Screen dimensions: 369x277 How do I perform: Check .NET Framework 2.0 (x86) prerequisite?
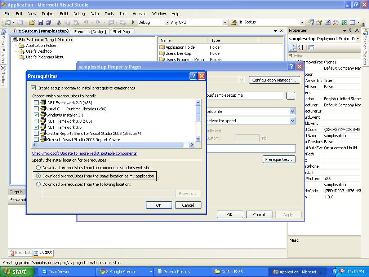pos(36,103)
